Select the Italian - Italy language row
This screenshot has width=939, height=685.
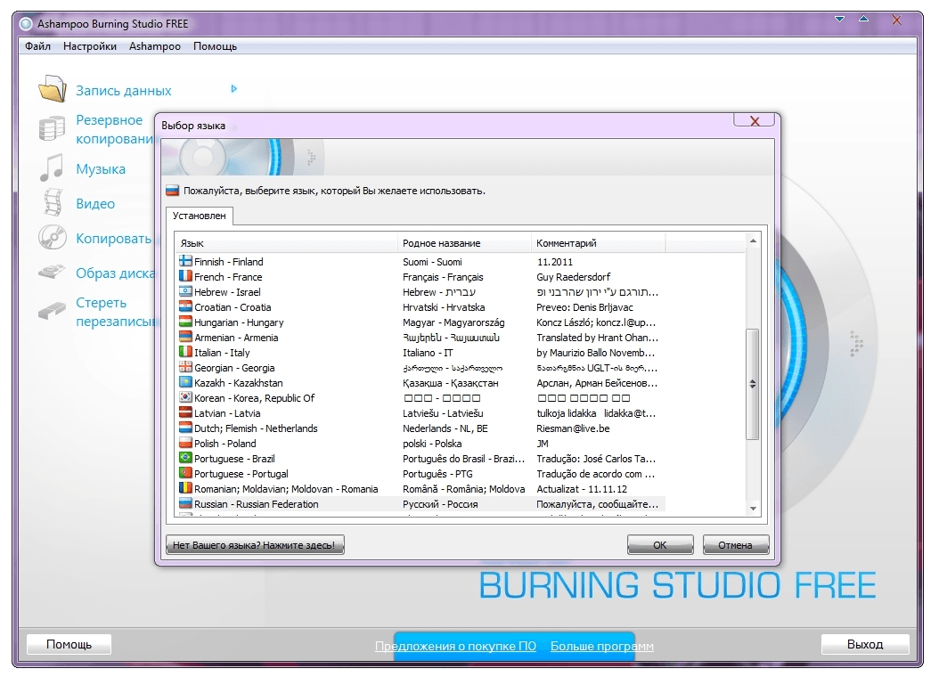(x=421, y=353)
